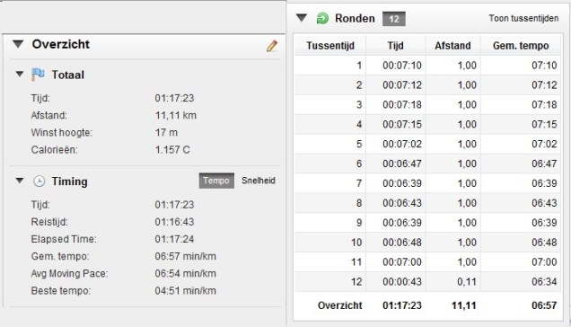Select lap 1 time 00:07:10
This screenshot has width=571, height=327.
click(x=402, y=66)
